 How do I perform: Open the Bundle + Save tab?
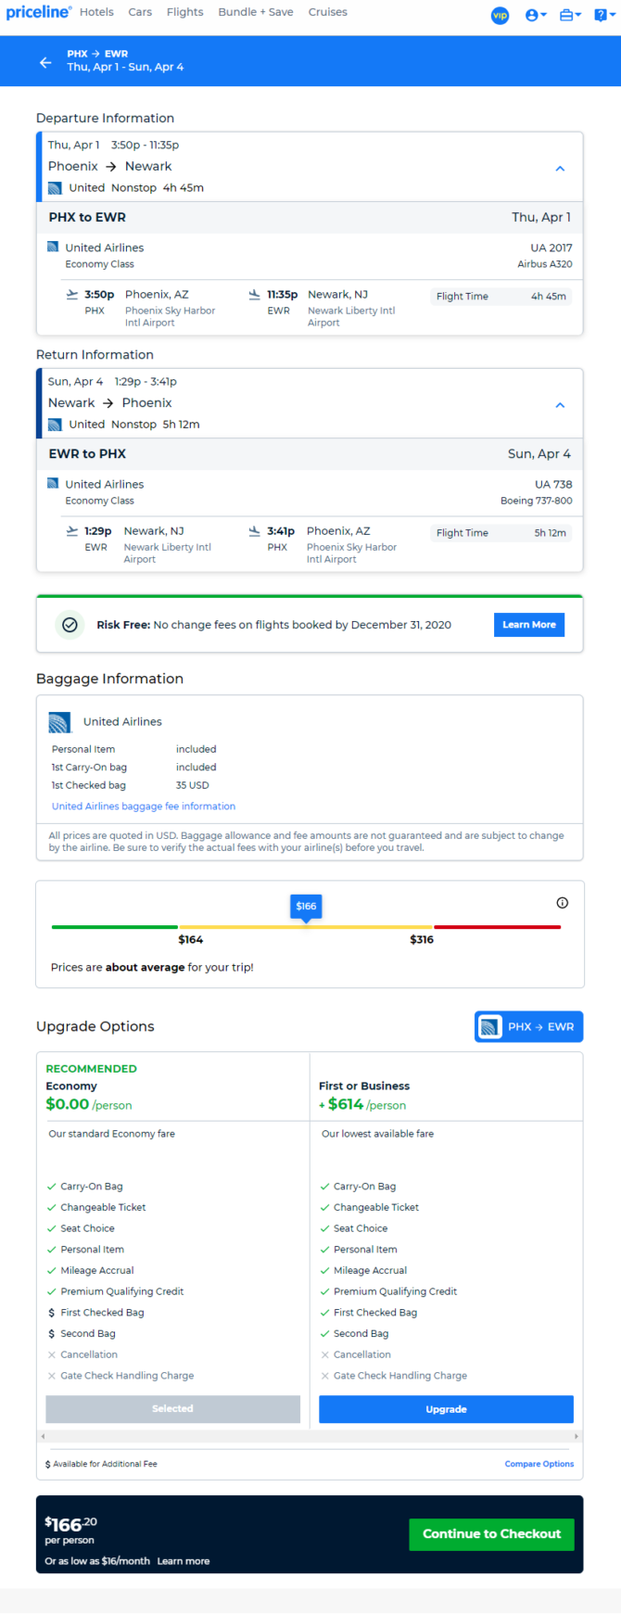(x=256, y=12)
